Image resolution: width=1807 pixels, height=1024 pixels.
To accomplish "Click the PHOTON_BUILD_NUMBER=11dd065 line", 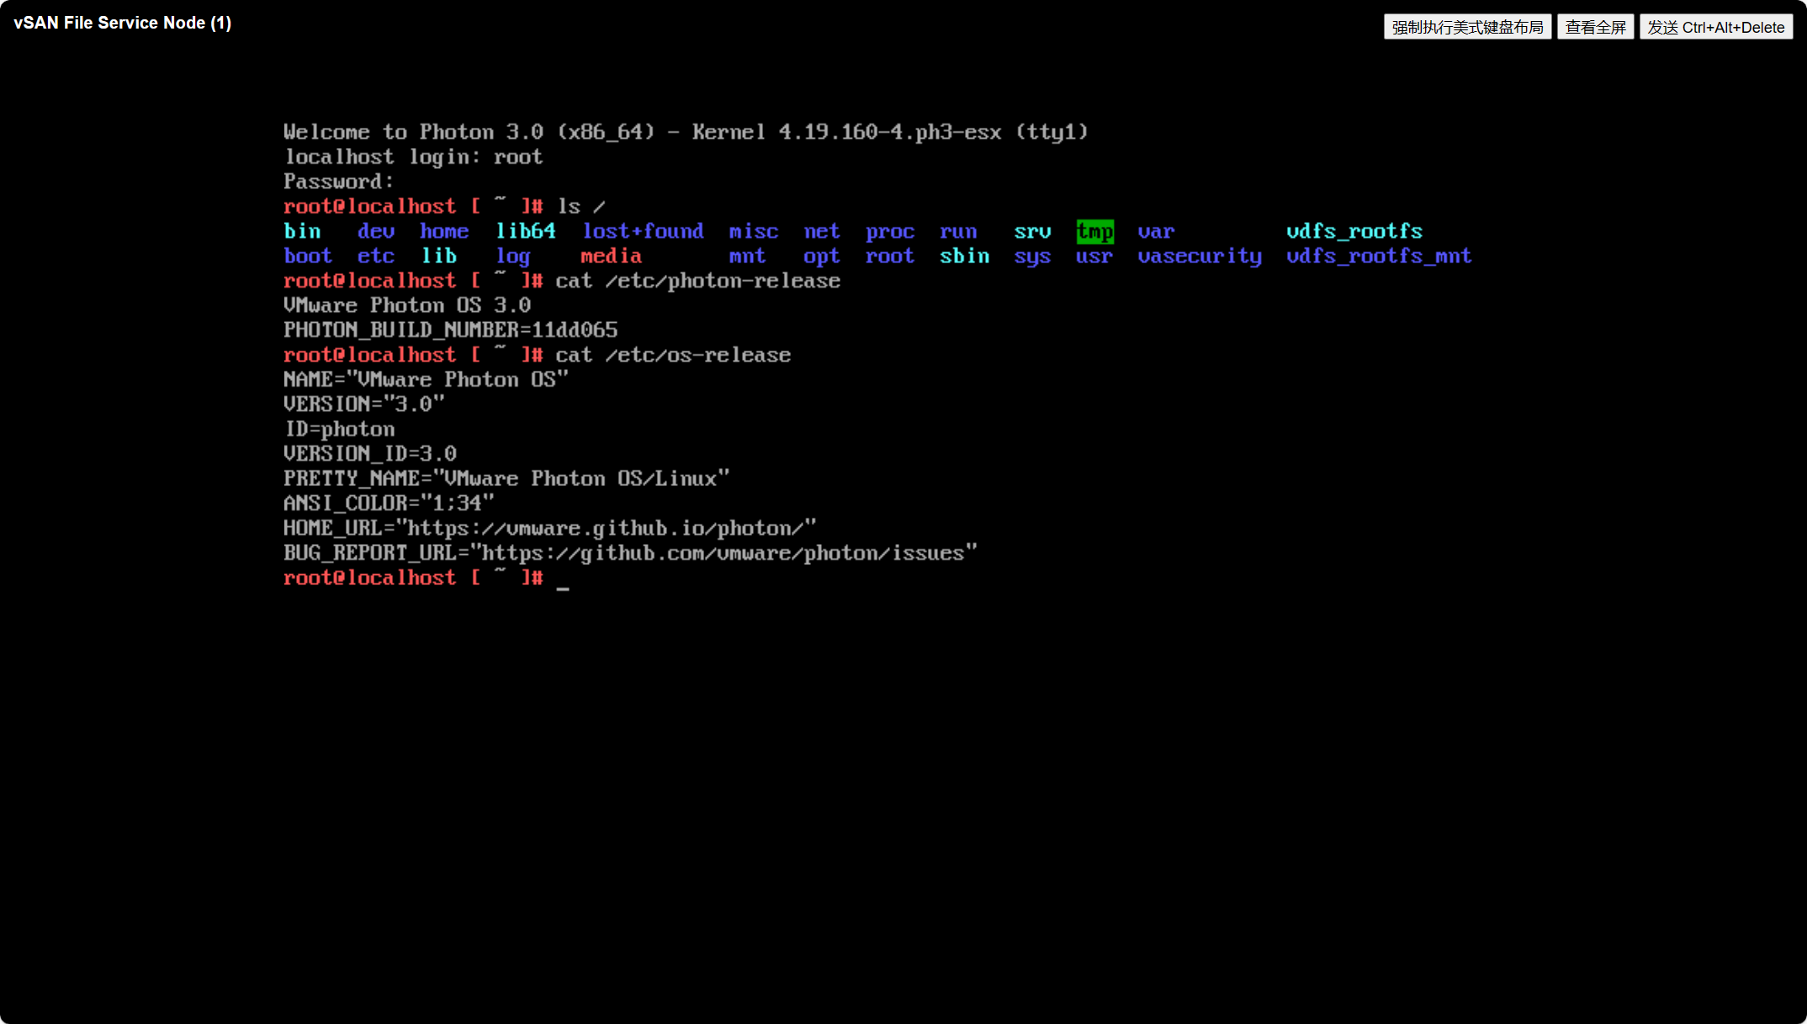I will [x=450, y=330].
